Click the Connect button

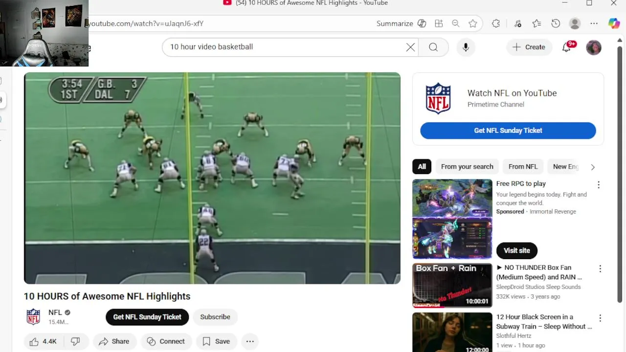coord(166,341)
